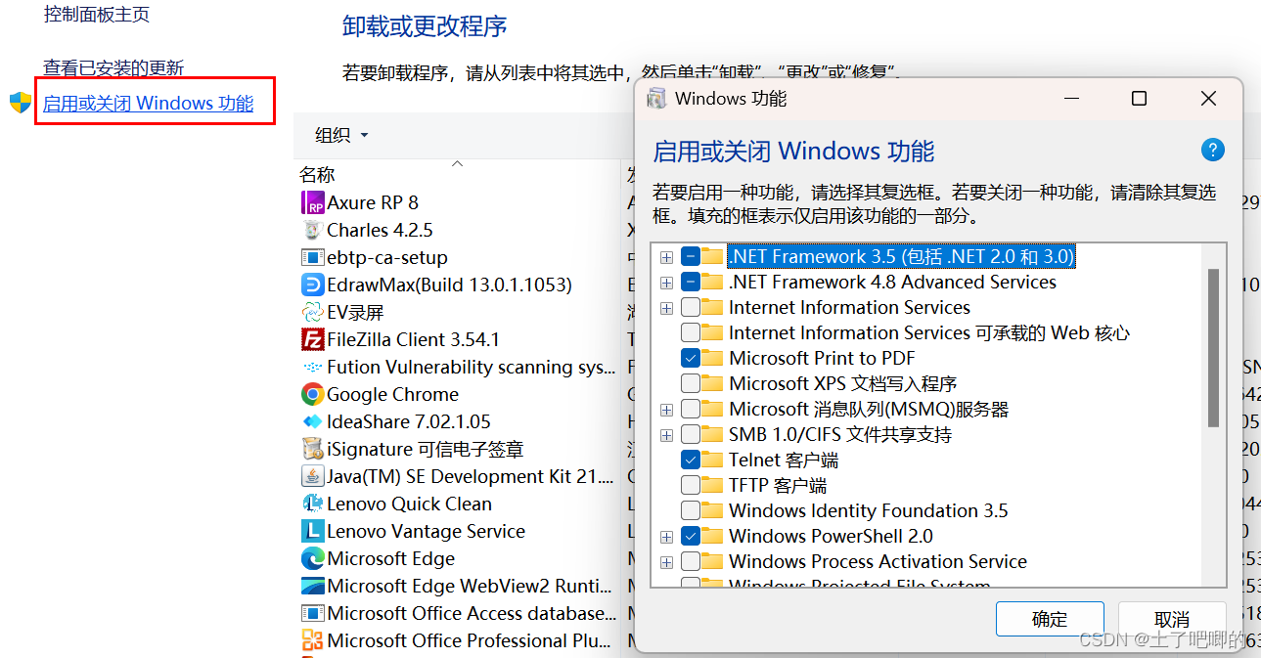Image resolution: width=1261 pixels, height=658 pixels.
Task: Expand Microsoft 消息队列(MSMQ)服务器 node
Action: (x=666, y=410)
